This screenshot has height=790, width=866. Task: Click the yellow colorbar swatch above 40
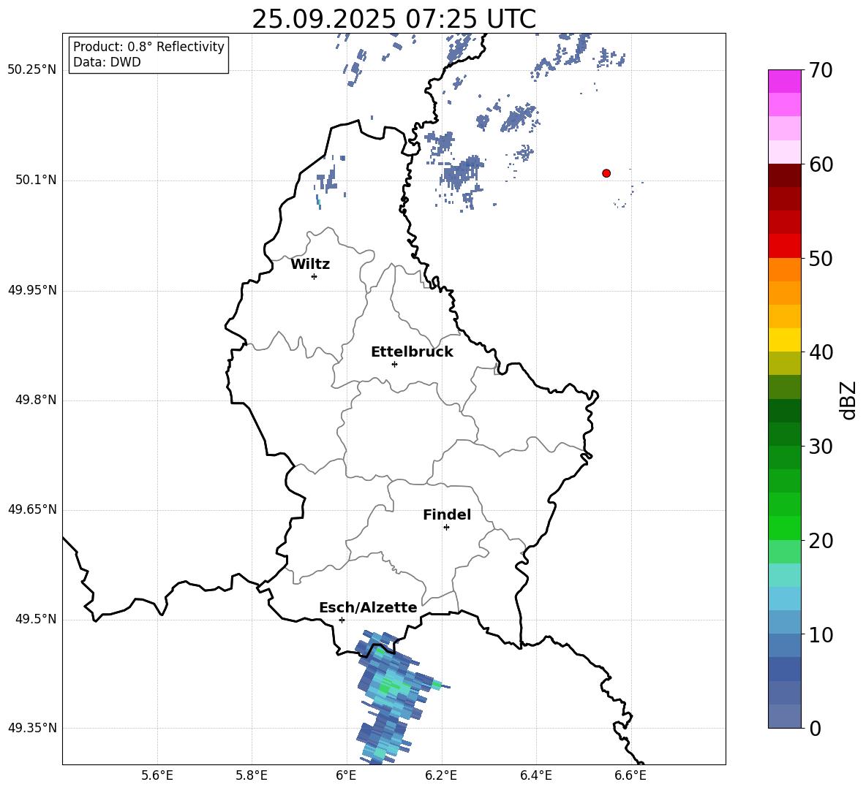(785, 340)
